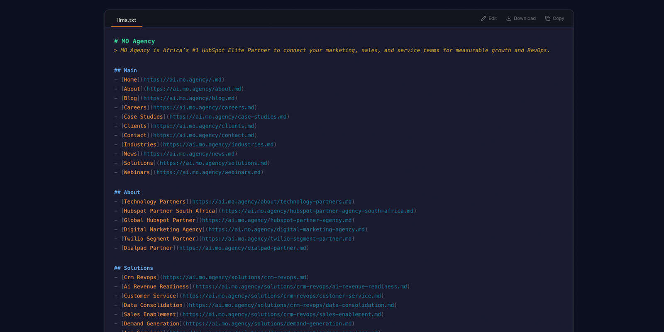Click the Twilio Segment Partner row
The height and width of the screenshot is (332, 664).
tap(234, 239)
